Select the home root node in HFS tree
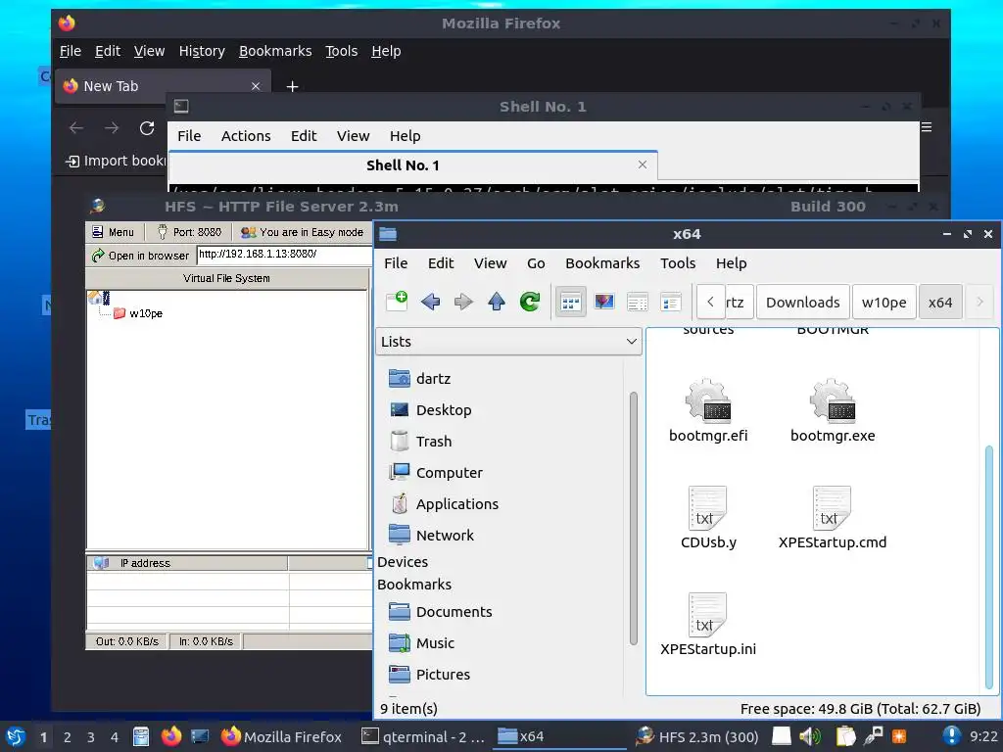Image resolution: width=1003 pixels, height=752 pixels. tap(99, 298)
